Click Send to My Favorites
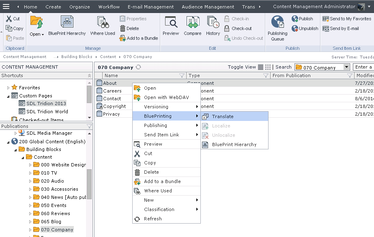Screen dimensions: 374x237 tap(347, 19)
